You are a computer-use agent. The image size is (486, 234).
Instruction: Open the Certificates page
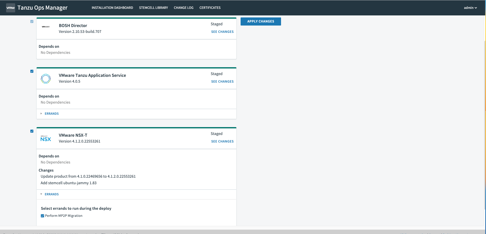point(210,8)
